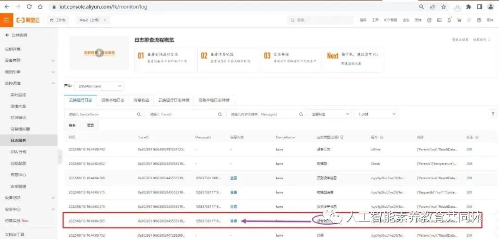This screenshot has height=239, width=499.
Task: View message content for 16:44:04.586 row
Action: pyautogui.click(x=234, y=178)
